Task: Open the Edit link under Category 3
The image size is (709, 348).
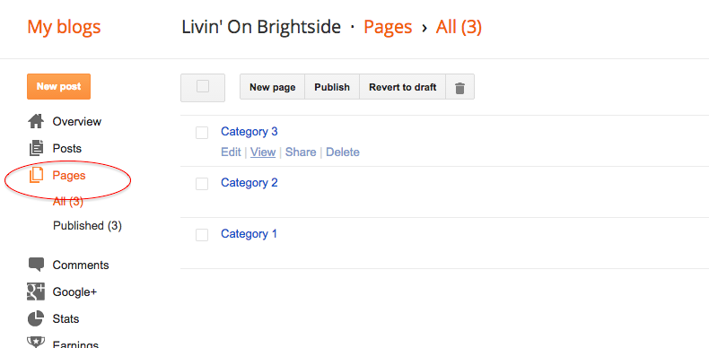Action: (x=231, y=152)
